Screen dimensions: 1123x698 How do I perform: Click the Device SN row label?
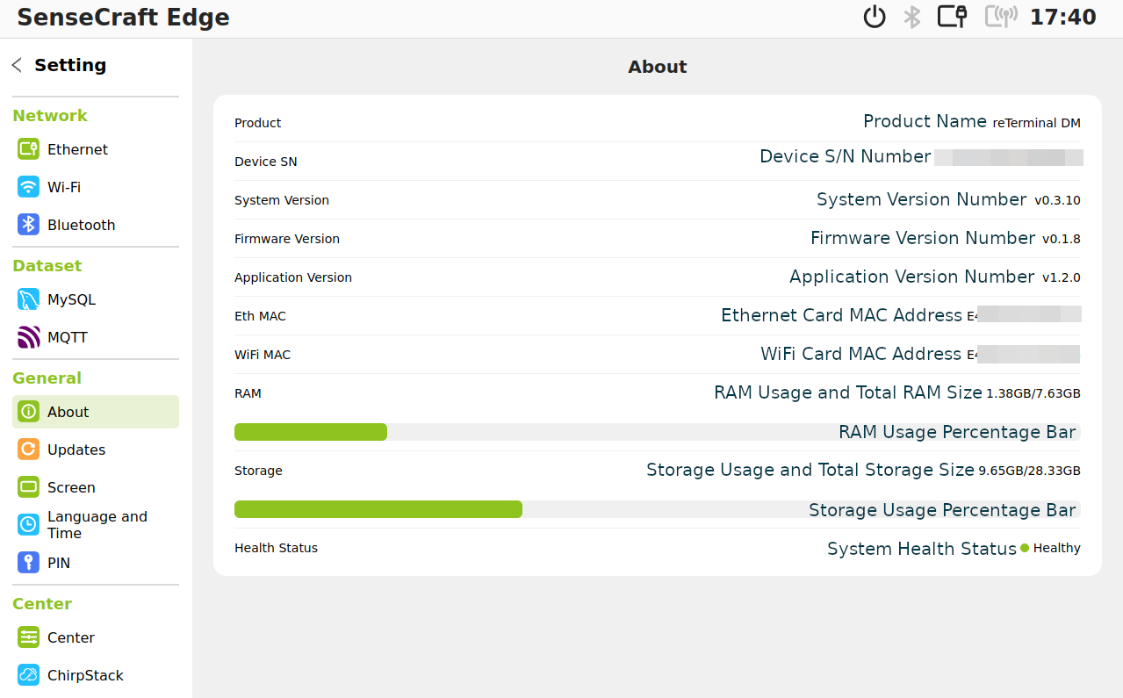[x=266, y=162]
